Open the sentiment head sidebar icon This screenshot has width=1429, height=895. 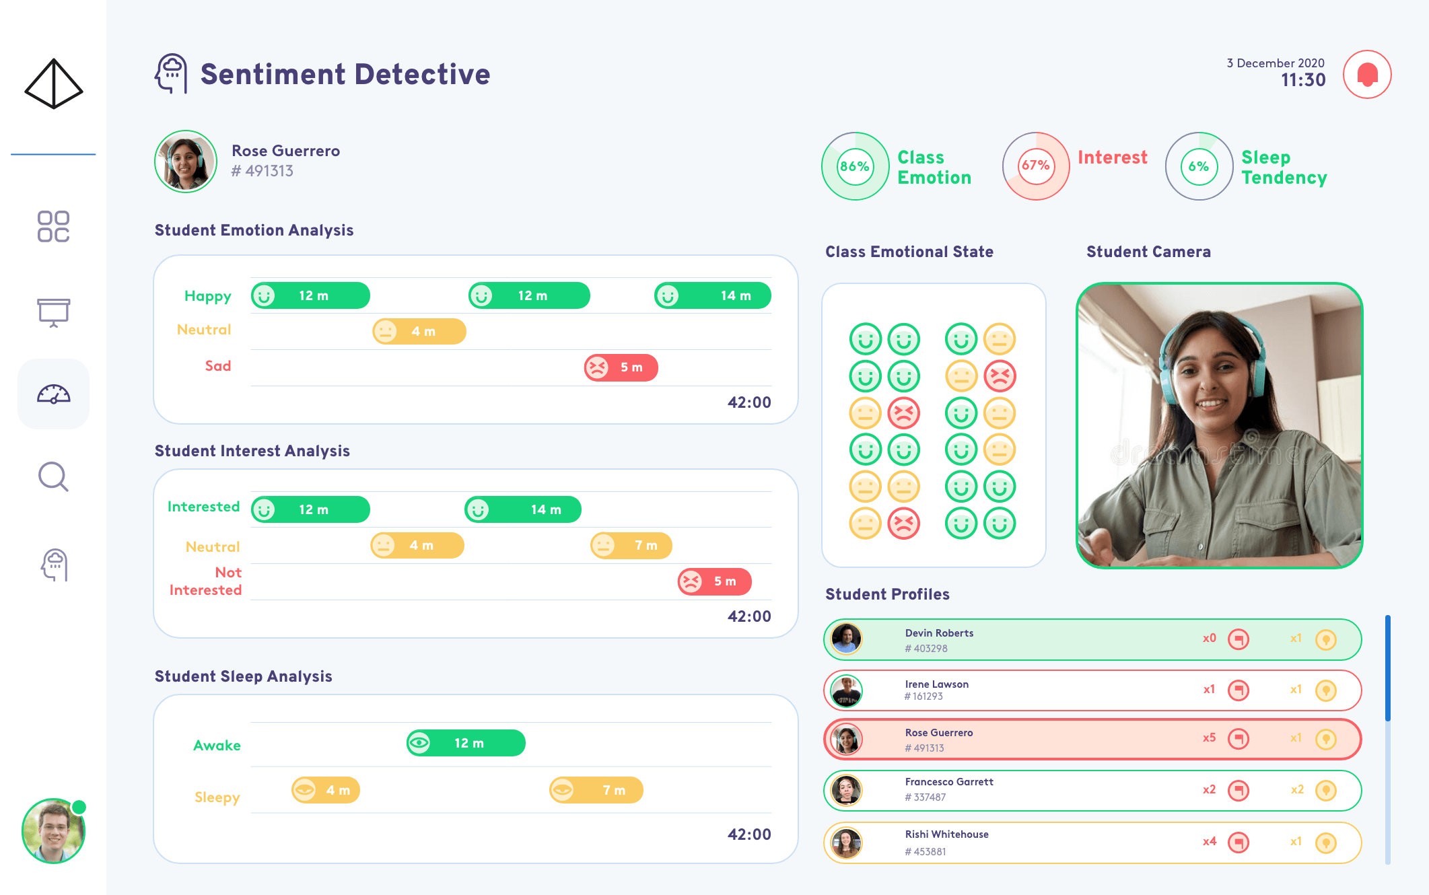point(55,565)
